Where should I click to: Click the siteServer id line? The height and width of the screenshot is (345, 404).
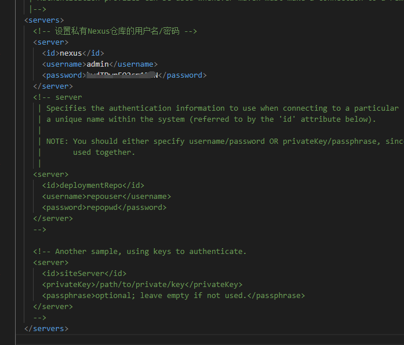[84, 274]
